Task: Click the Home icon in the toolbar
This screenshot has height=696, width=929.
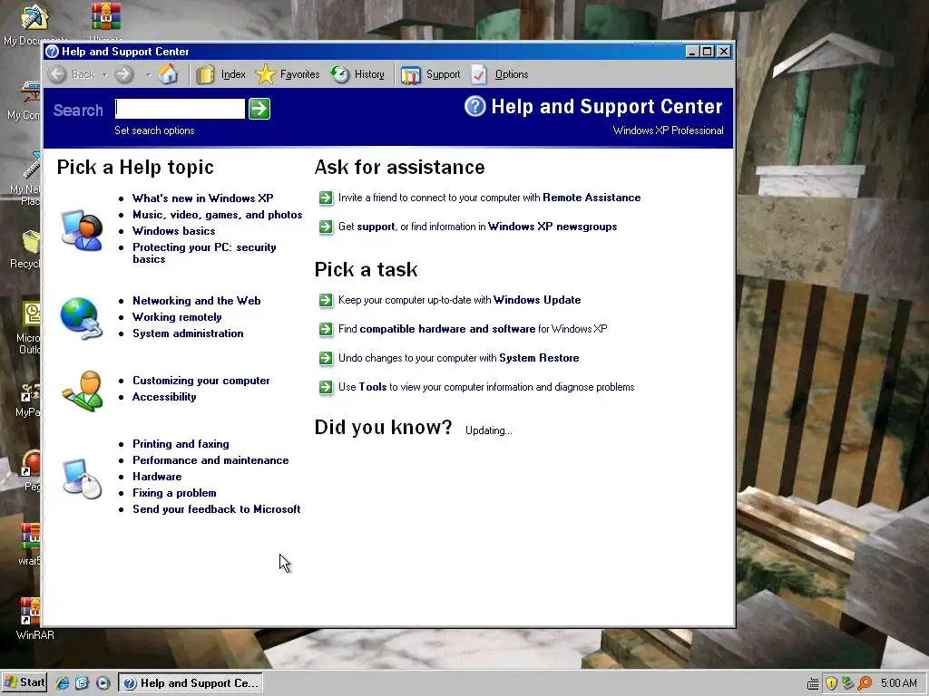Action: (168, 74)
